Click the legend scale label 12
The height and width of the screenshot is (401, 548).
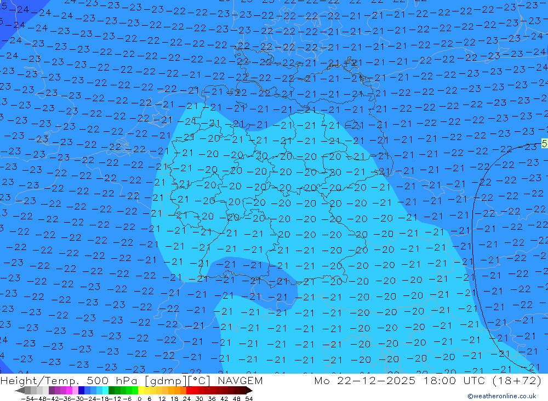pos(162,399)
